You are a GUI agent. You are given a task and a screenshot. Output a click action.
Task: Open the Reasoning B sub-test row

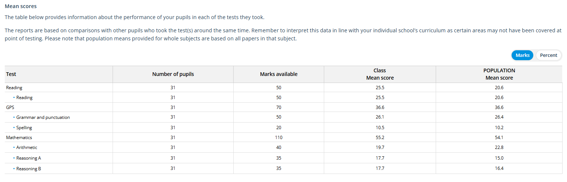pos(29,169)
